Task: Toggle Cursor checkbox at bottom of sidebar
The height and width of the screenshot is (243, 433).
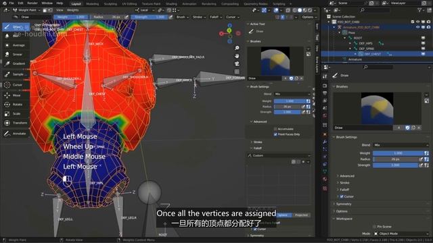Action: (255, 229)
